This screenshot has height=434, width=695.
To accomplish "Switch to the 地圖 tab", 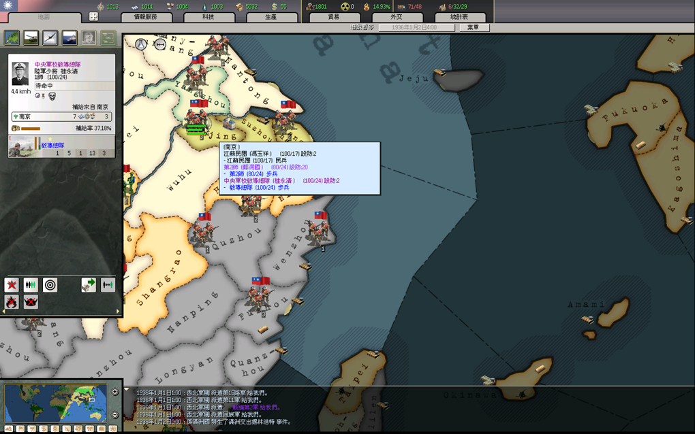I will 44,17.
